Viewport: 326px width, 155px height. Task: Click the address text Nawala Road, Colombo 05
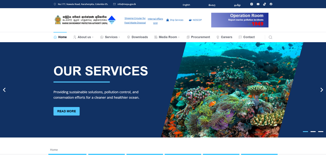[x=83, y=4]
